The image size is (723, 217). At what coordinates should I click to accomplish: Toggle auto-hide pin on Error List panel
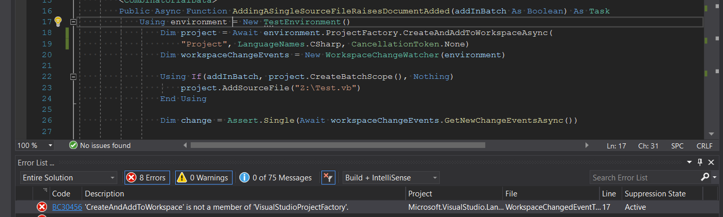point(700,162)
